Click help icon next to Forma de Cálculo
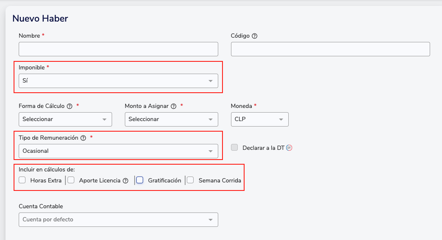442x240 pixels. pos(70,106)
